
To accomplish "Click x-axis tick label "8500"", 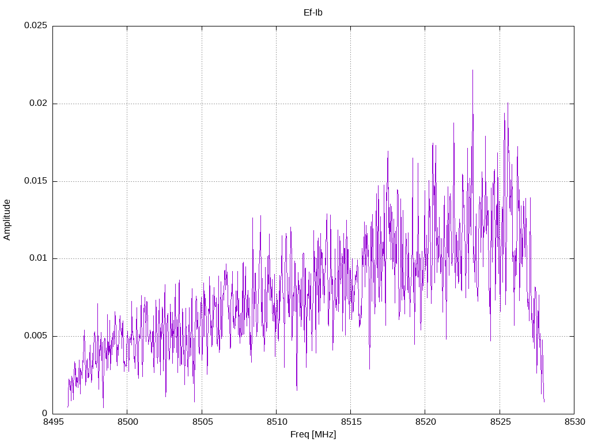I will pos(127,422).
